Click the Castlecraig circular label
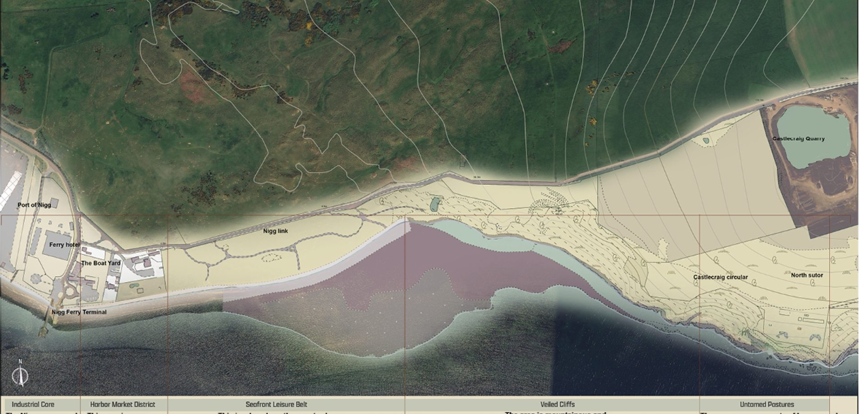This screenshot has width=859, height=414. (x=720, y=277)
